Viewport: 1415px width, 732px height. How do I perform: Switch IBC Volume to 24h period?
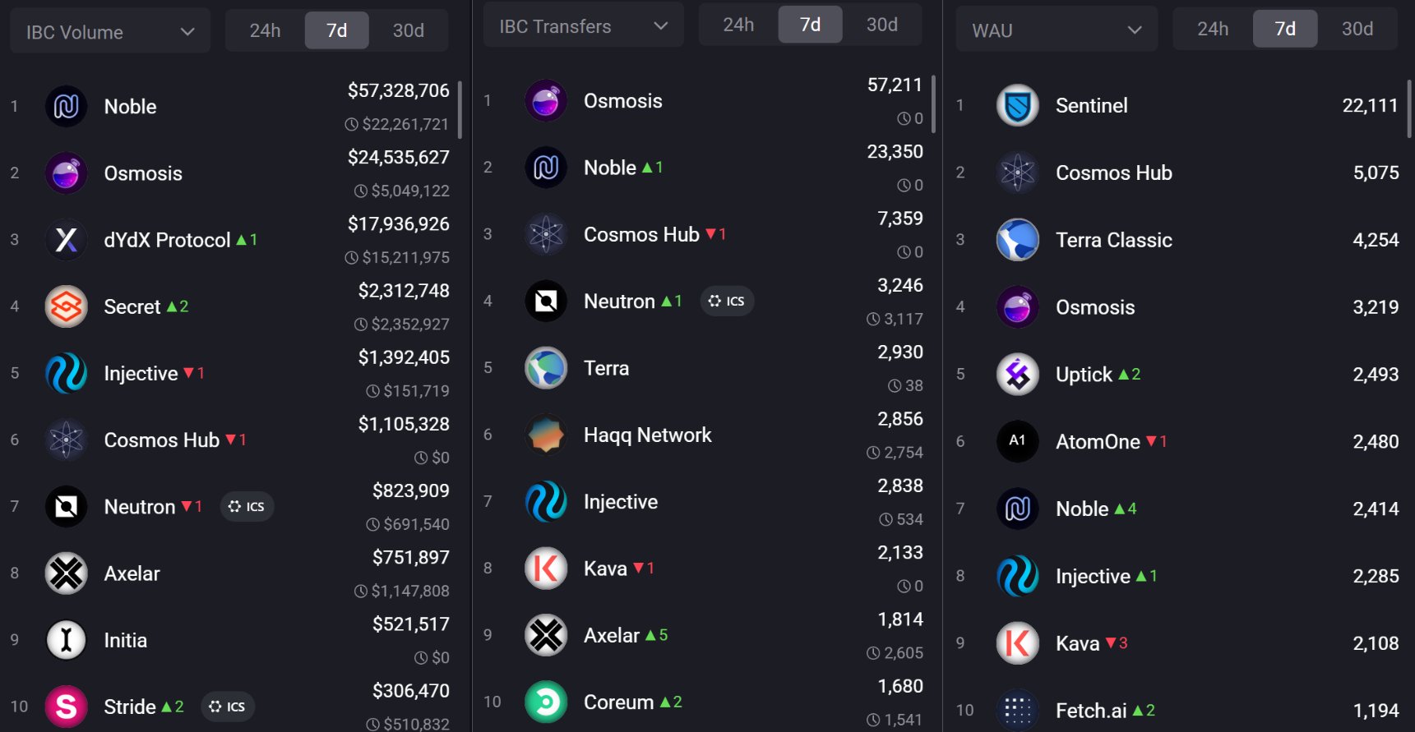tap(265, 30)
